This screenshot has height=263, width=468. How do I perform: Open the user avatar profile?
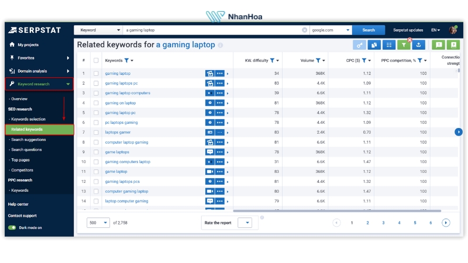[x=453, y=30]
